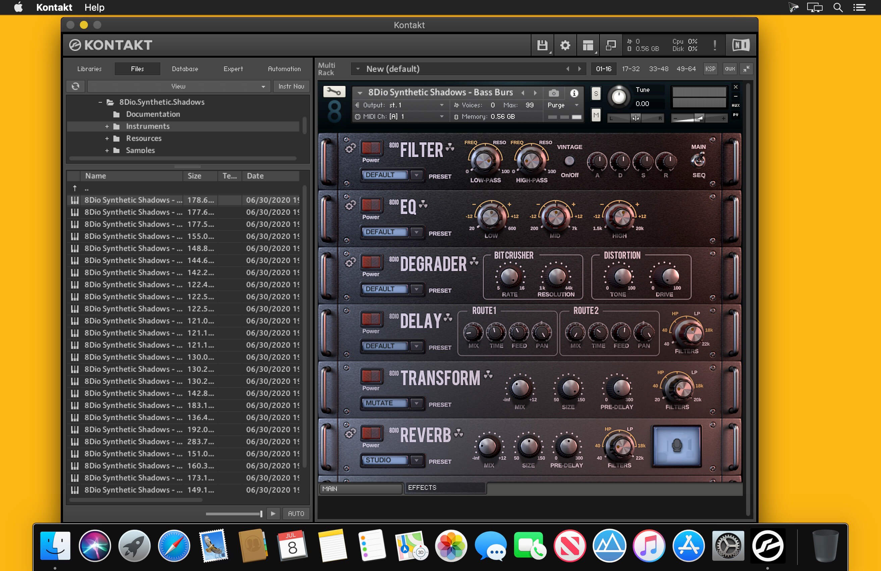Image resolution: width=881 pixels, height=571 pixels.
Task: Click the gear icon on the EQ module
Action: pos(350,205)
